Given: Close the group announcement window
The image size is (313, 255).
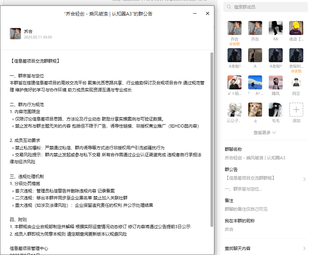Looking at the screenshot, I should click(208, 13).
